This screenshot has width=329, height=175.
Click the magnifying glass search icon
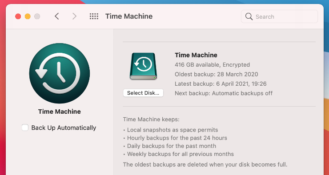coord(249,16)
